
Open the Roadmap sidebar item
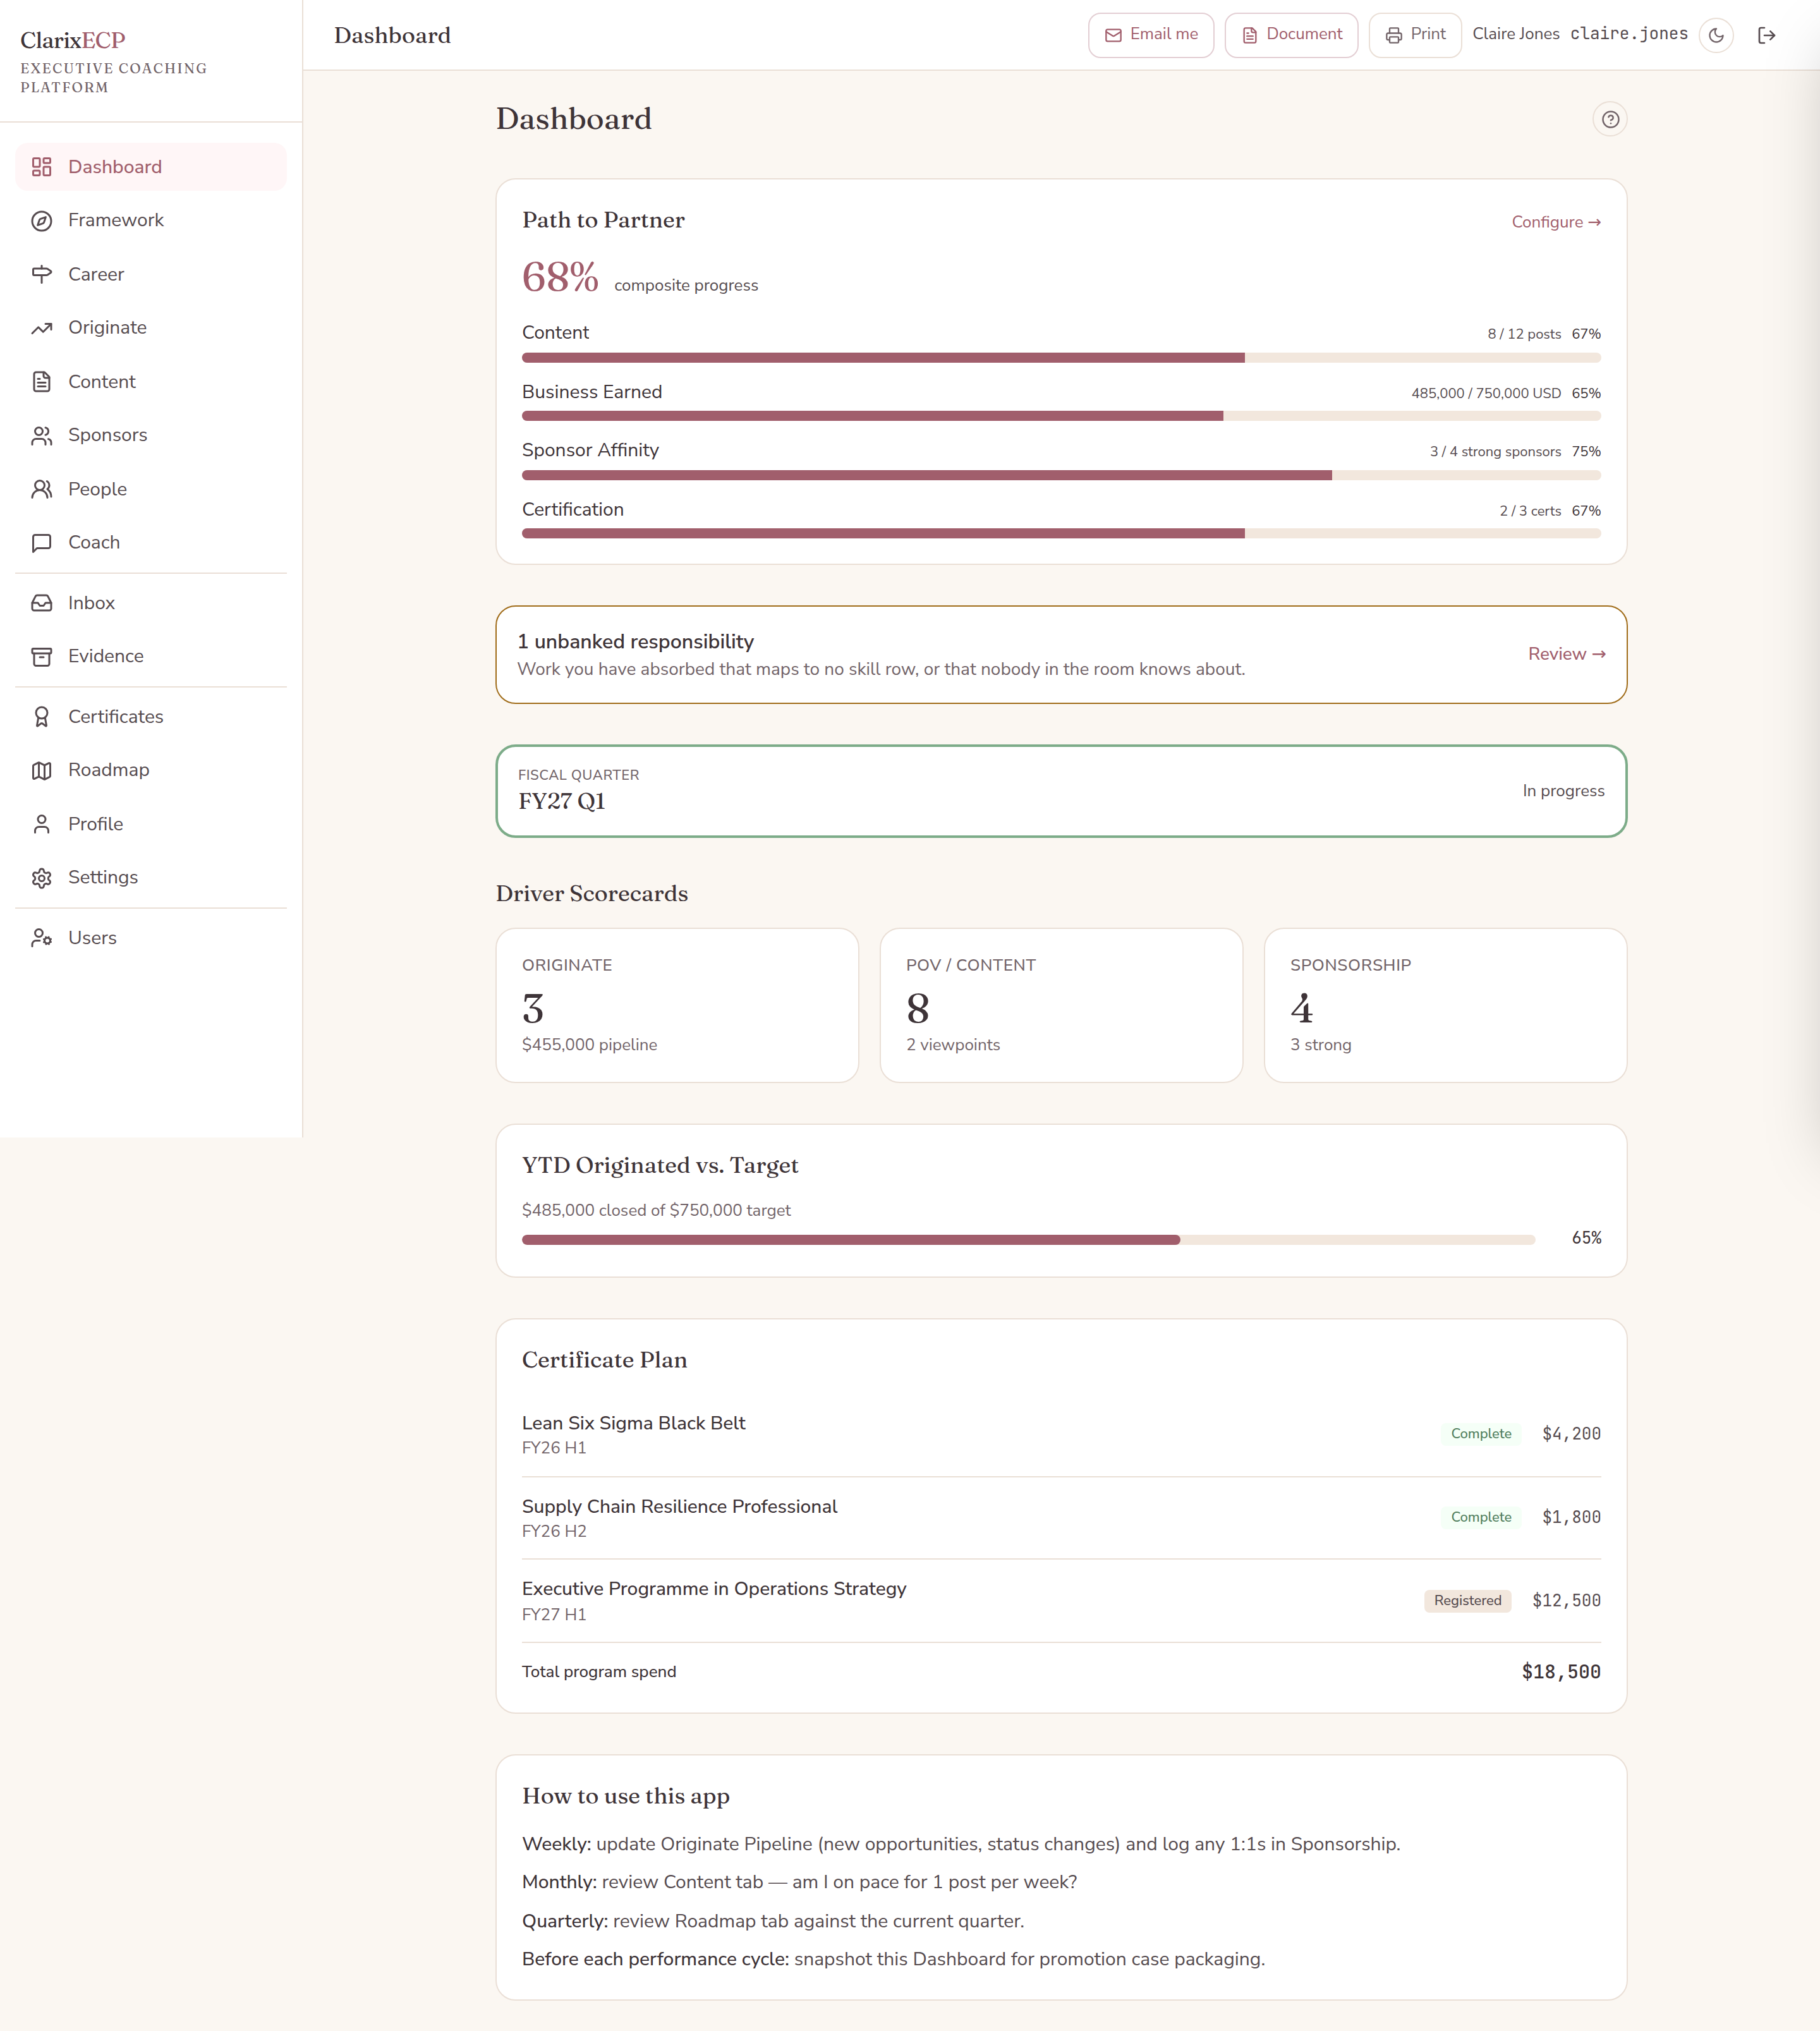151,770
